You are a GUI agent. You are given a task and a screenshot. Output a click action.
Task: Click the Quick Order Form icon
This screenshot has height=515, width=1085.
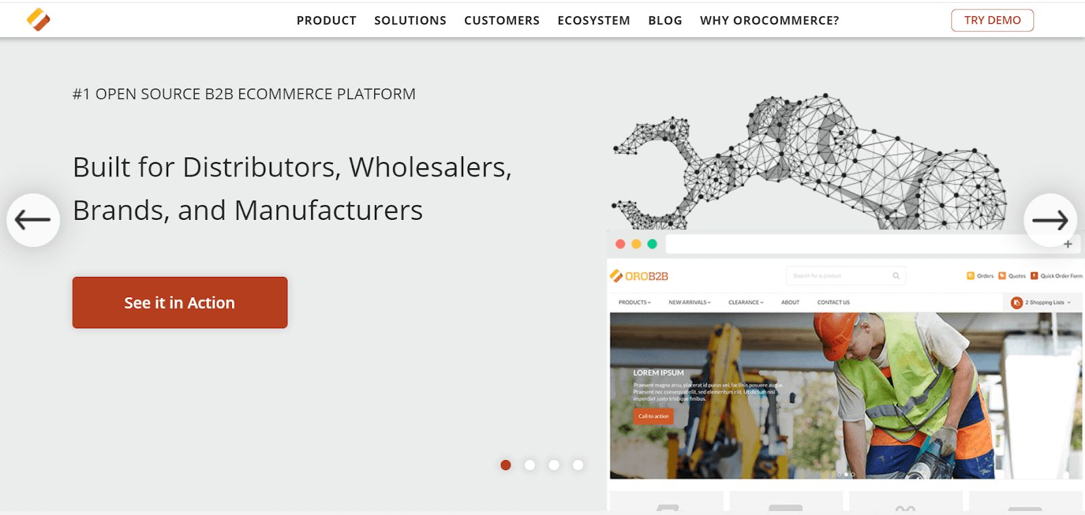1034,275
